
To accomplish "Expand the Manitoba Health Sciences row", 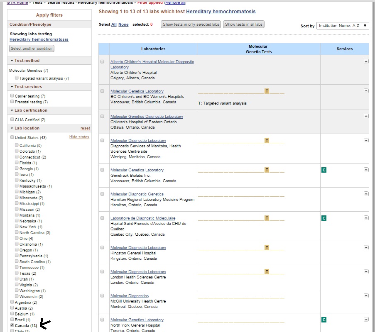I will pos(366,140).
